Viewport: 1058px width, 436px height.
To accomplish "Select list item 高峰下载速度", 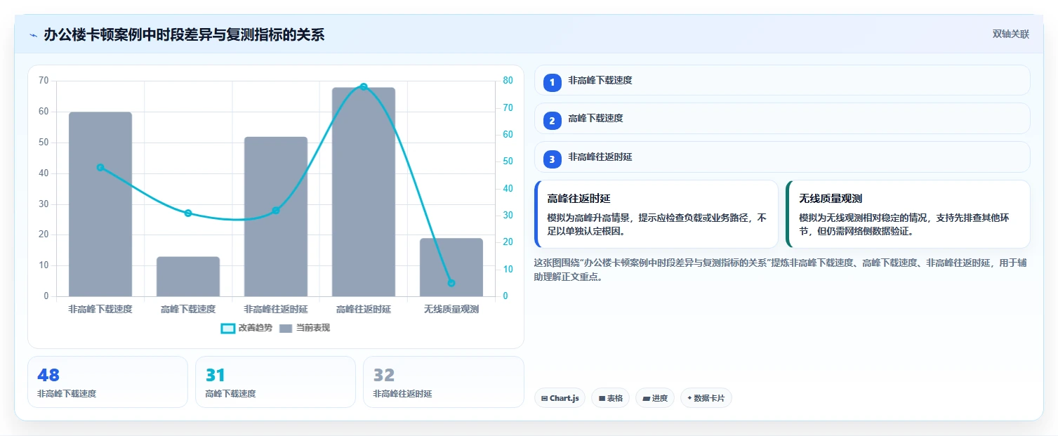I will 782,118.
